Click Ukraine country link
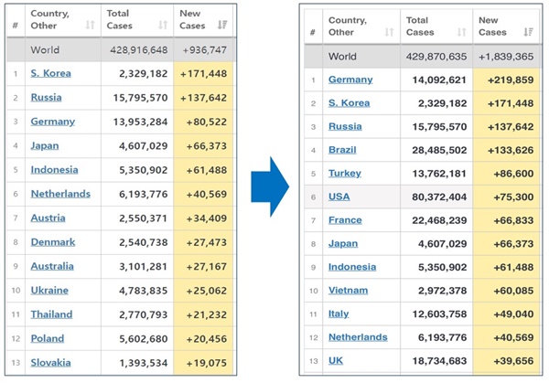Screen dimensions: 549x383 point(49,291)
